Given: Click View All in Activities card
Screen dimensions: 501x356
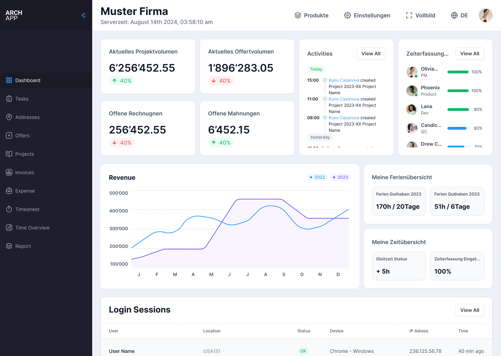Looking at the screenshot, I should [x=371, y=54].
